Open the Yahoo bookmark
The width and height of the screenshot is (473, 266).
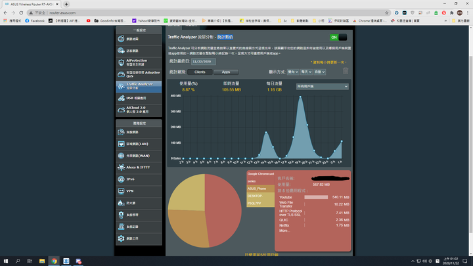pos(146,21)
